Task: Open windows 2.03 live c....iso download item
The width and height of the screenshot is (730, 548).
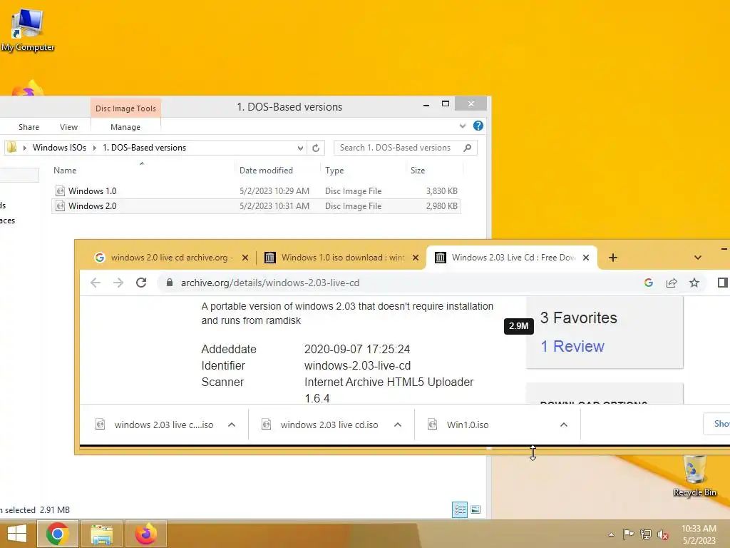Action: tap(164, 425)
